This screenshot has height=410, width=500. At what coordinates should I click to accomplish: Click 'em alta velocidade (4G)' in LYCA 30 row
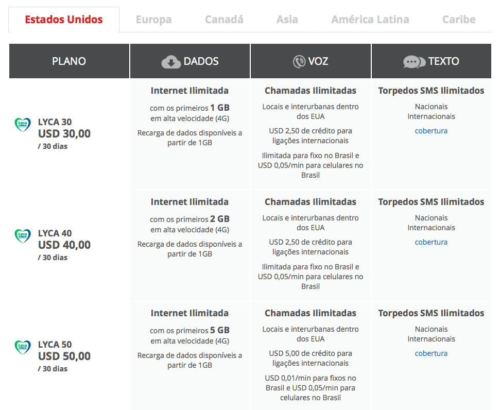click(189, 118)
